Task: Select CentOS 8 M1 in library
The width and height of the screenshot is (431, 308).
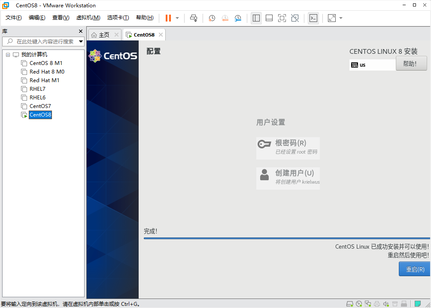Action: 46,63
